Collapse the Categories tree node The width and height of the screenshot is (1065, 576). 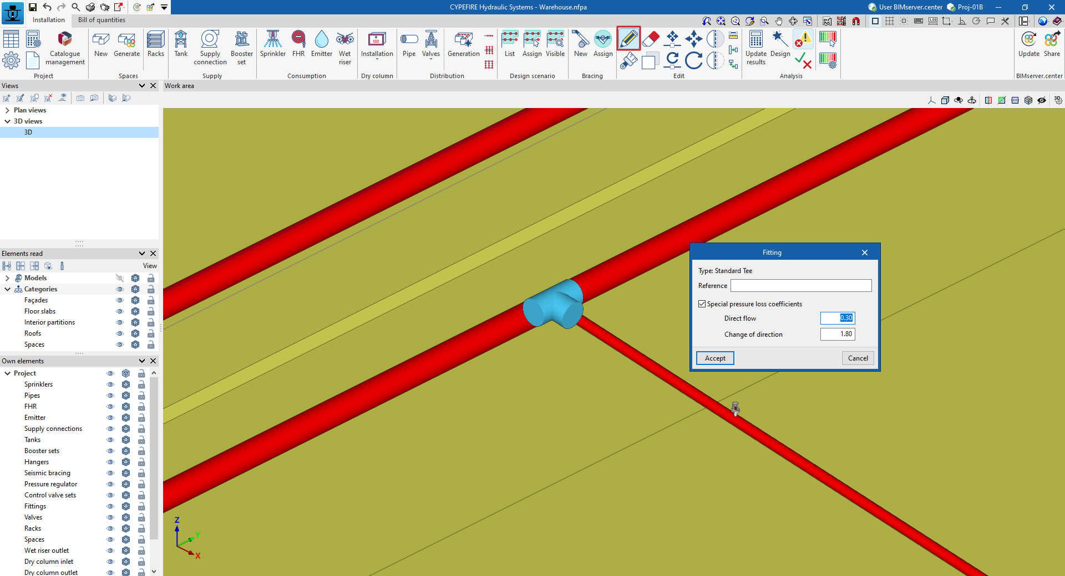point(7,289)
